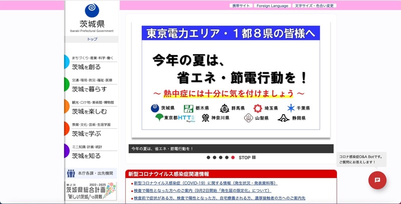Click the orange circle beside 茨城で学ぶ
This screenshot has width=401, height=204.
point(67,129)
